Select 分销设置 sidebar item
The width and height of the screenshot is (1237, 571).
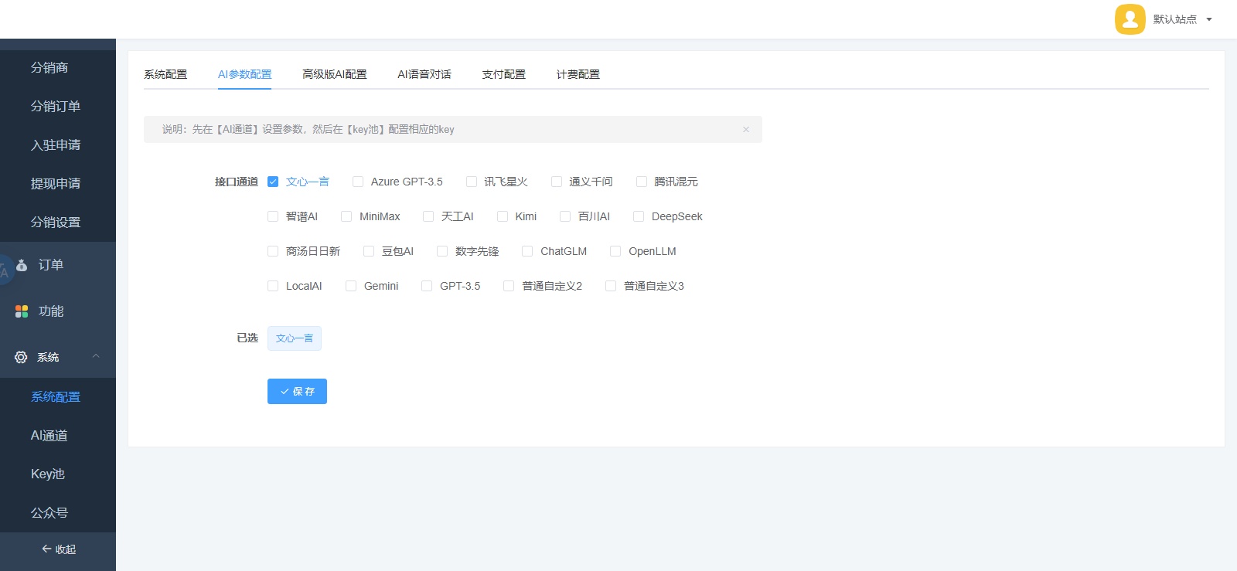(56, 222)
